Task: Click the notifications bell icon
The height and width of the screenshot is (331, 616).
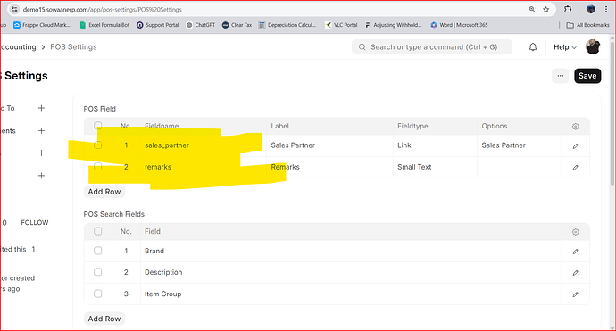Action: [x=533, y=47]
